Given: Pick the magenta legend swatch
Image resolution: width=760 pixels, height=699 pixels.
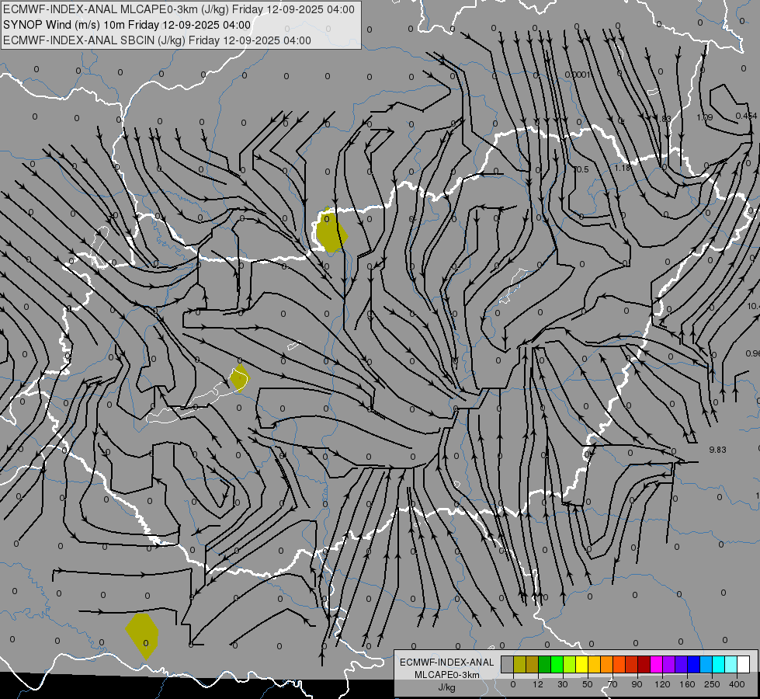Looking at the screenshot, I should (656, 665).
